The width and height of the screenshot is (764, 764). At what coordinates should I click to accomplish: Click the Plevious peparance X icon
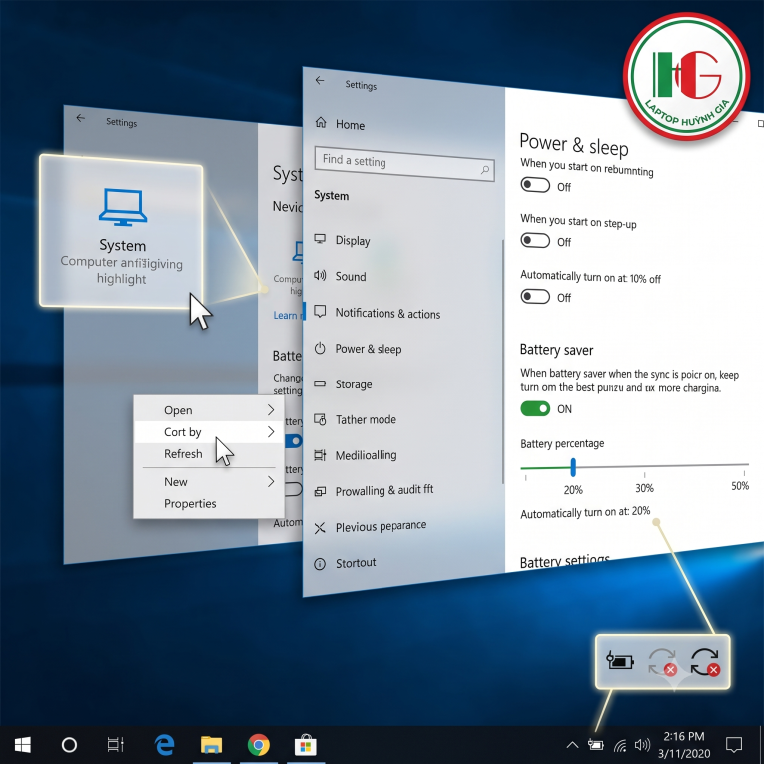coord(320,528)
